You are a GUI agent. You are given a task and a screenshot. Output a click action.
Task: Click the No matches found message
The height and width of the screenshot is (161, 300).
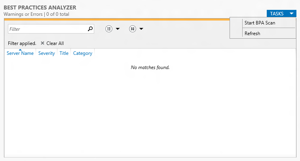pos(150,67)
